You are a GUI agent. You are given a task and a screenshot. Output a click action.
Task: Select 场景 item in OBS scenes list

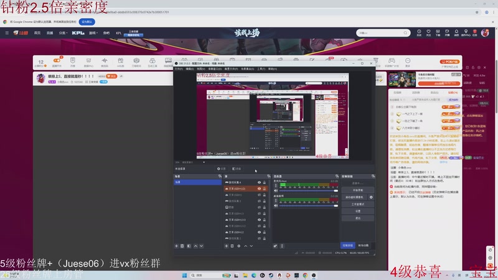(197, 182)
